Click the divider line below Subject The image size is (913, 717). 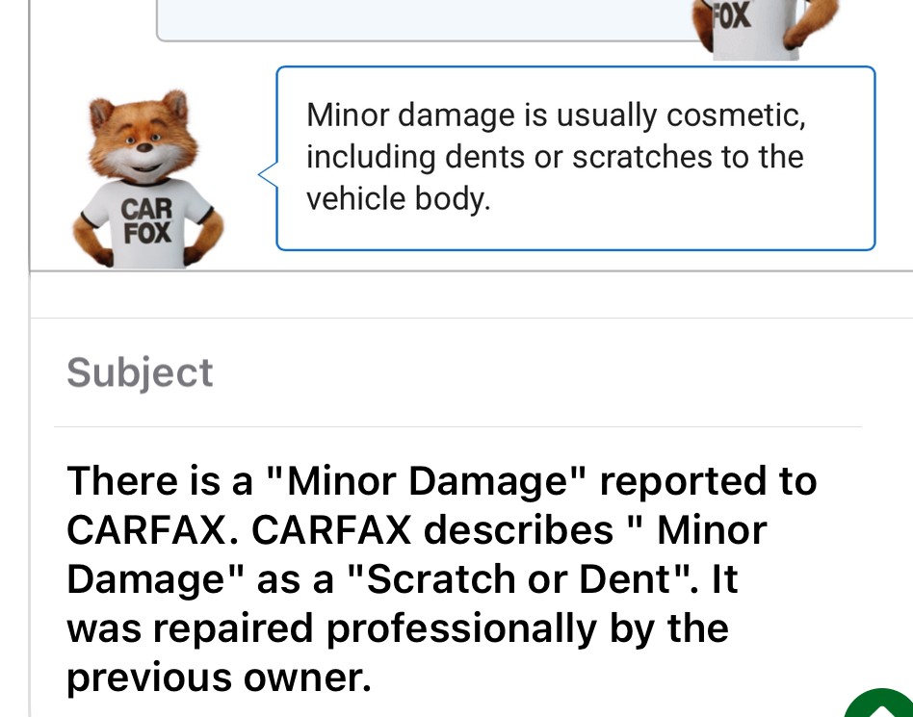(457, 426)
